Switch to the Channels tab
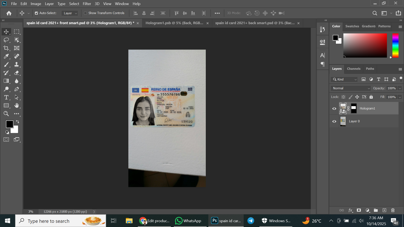The image size is (404, 227). point(353,69)
